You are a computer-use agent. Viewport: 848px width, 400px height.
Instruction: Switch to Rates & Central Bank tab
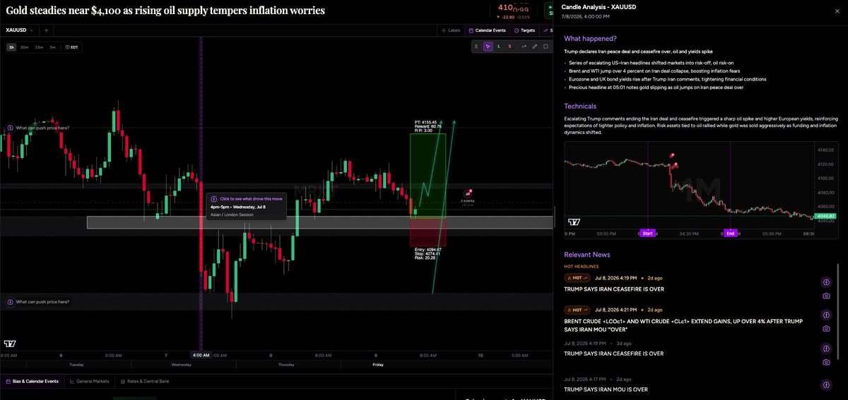145,381
